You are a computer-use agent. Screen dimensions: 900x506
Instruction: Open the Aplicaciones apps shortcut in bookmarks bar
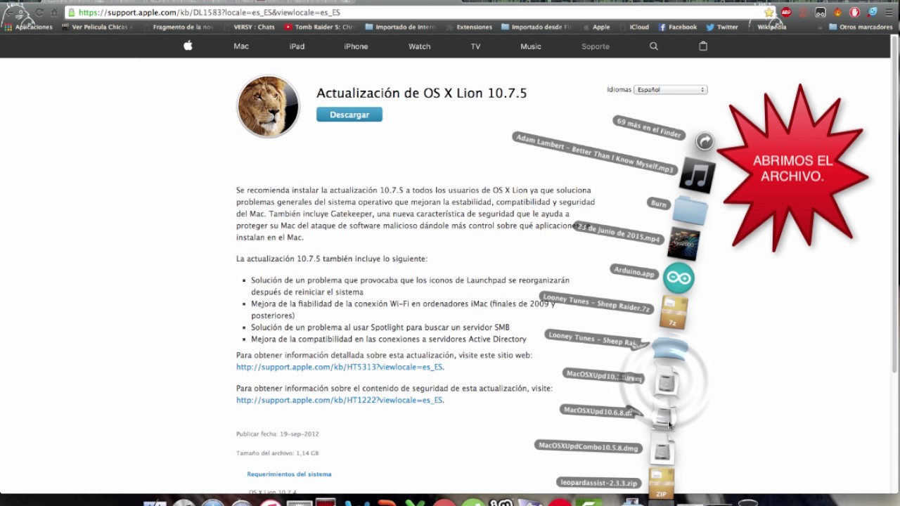[x=29, y=27]
